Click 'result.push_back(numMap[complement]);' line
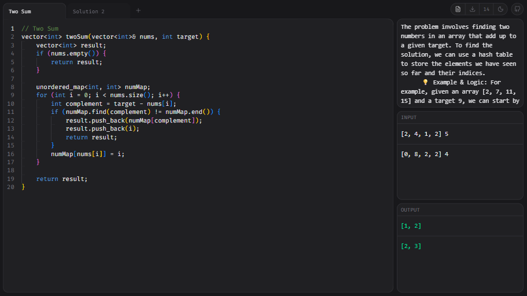 coord(134,121)
